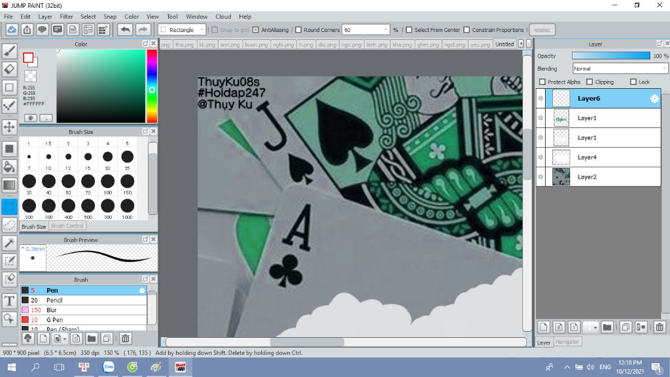Image resolution: width=670 pixels, height=377 pixels.
Task: Select the Pencil brush
Action: 83,301
